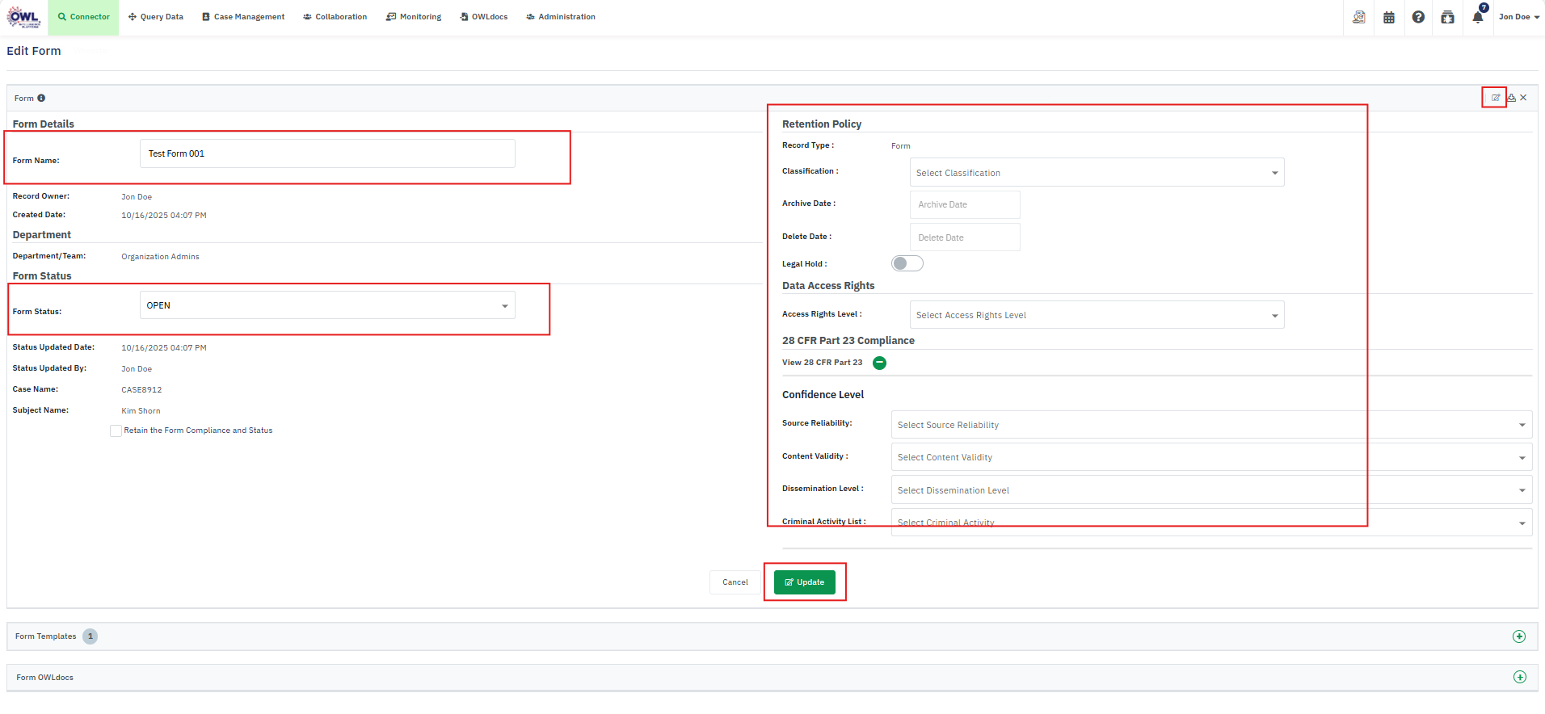Open the Select Classification dropdown
The height and width of the screenshot is (714, 1545).
pos(1097,173)
